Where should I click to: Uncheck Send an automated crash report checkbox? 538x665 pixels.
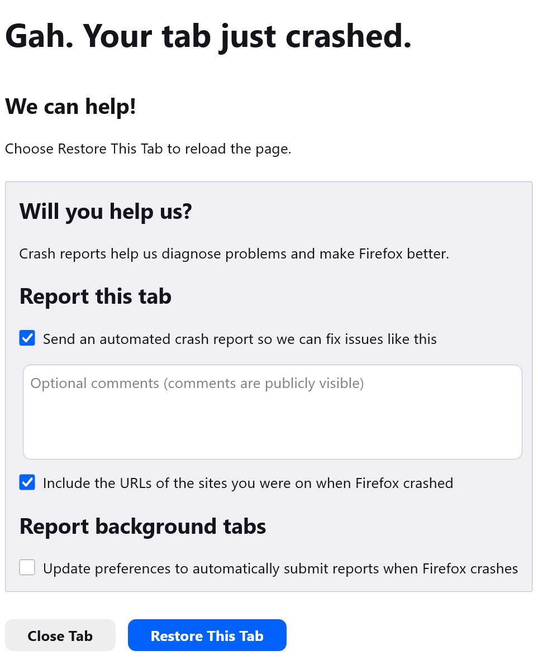click(27, 338)
